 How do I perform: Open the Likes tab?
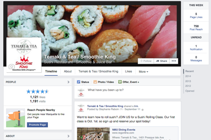point(128,71)
